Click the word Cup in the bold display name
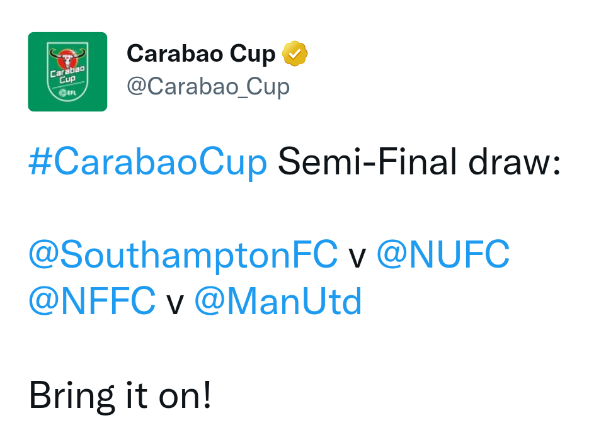The width and height of the screenshot is (606, 430). pyautogui.click(x=253, y=55)
